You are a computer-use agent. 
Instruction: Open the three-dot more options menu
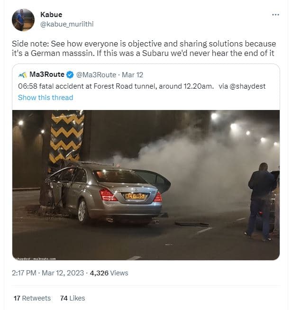275,15
